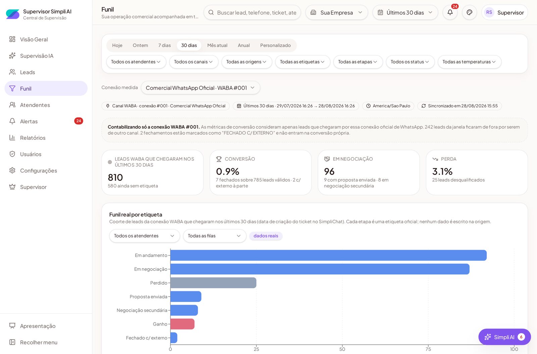The width and height of the screenshot is (537, 354).
Task: Click the grey Perdido chart bar
Action: click(x=213, y=283)
